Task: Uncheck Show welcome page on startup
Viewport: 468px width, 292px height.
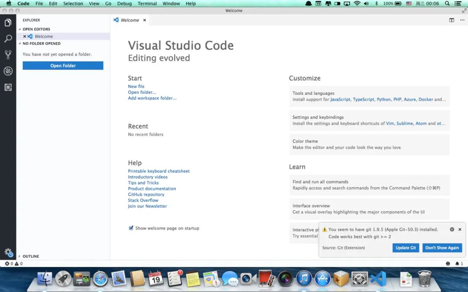Action: (x=131, y=228)
